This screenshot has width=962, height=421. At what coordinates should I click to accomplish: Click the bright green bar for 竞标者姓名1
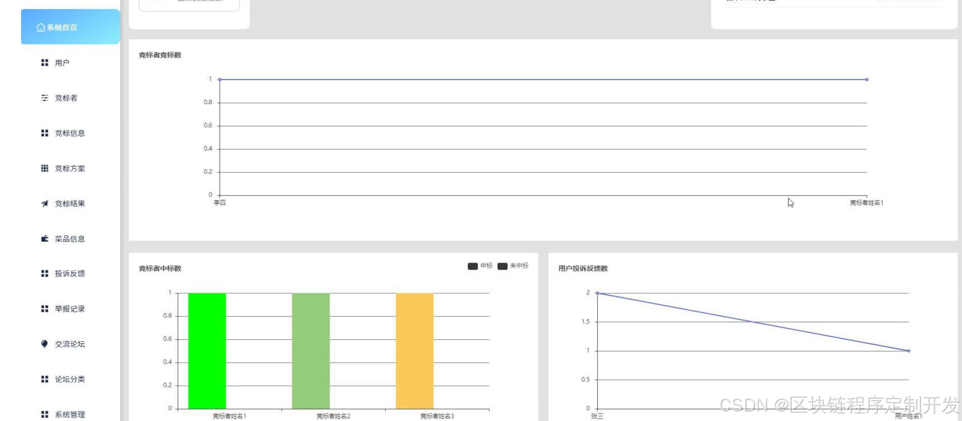pos(207,351)
